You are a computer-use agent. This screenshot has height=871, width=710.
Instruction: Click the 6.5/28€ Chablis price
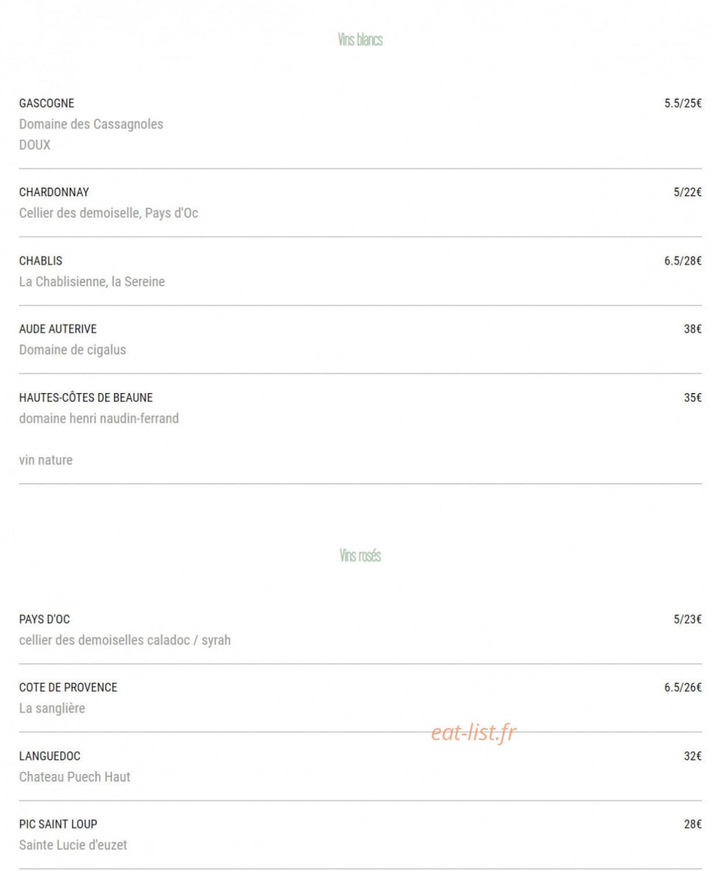click(683, 261)
